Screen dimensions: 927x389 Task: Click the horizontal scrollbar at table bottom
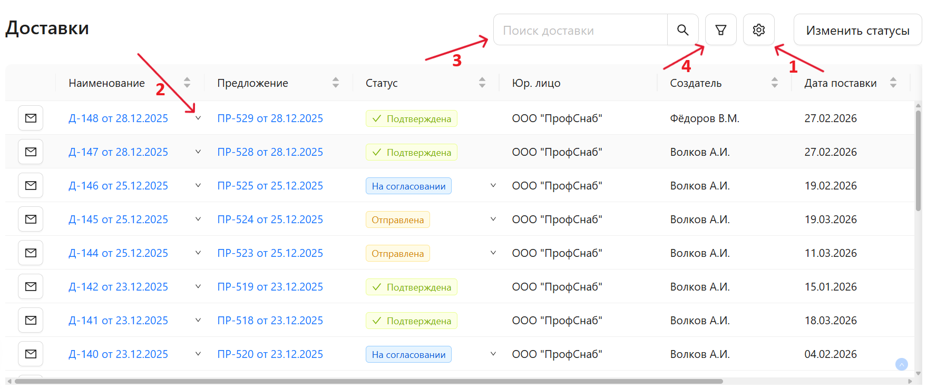tap(369, 381)
